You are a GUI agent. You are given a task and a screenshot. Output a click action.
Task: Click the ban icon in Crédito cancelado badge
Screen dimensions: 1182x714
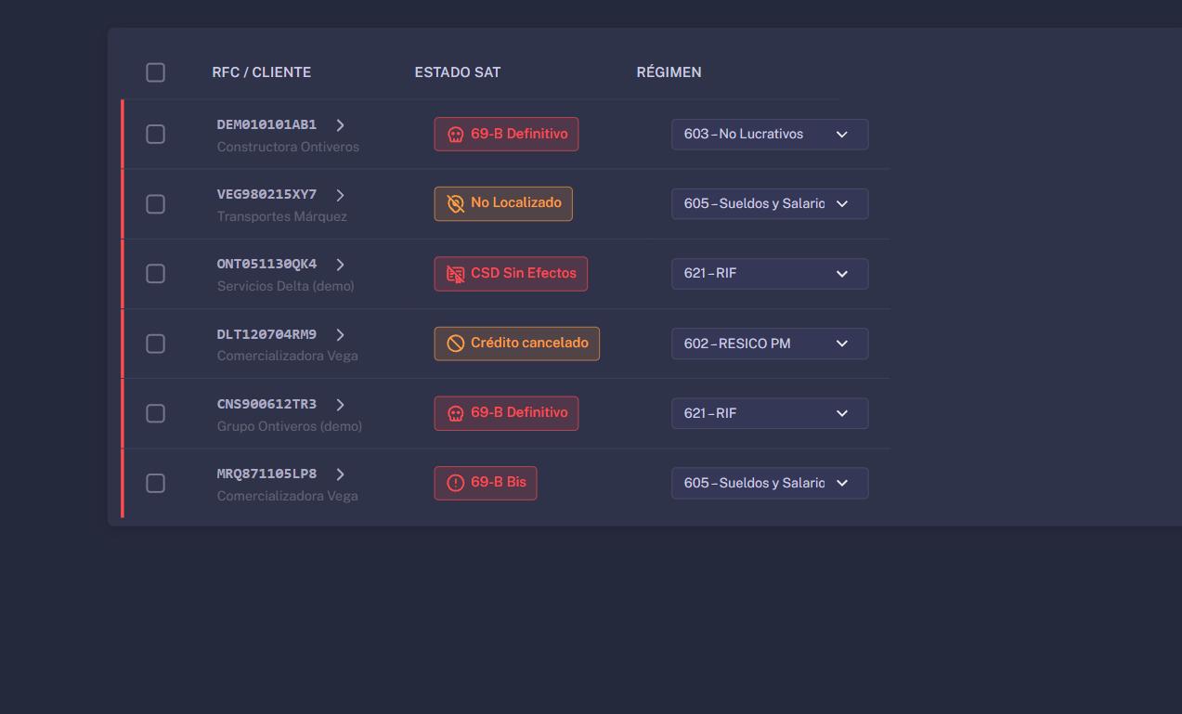[455, 344]
